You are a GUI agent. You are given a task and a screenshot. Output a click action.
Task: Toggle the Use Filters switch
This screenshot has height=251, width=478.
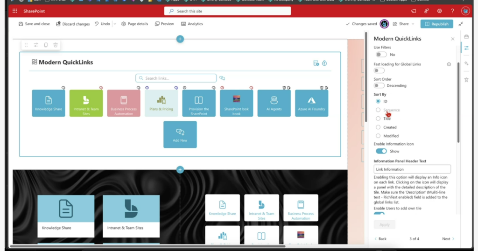381,55
